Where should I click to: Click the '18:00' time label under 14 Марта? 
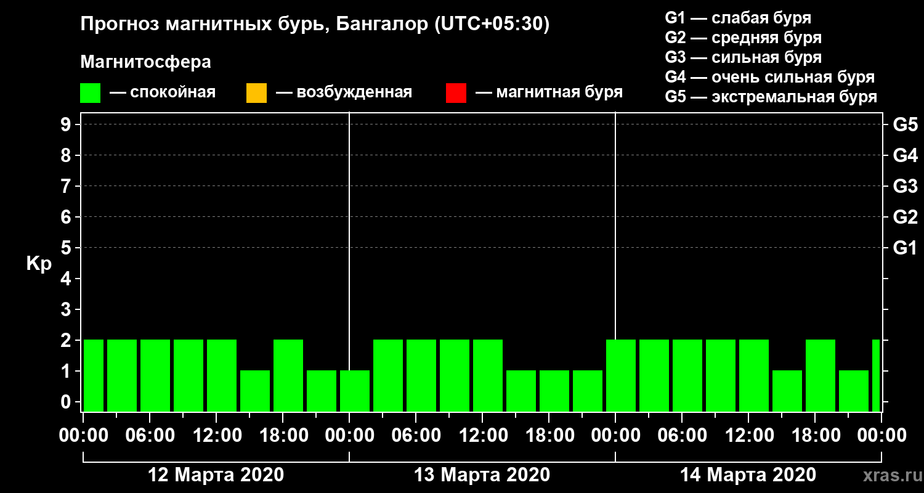[x=815, y=436]
